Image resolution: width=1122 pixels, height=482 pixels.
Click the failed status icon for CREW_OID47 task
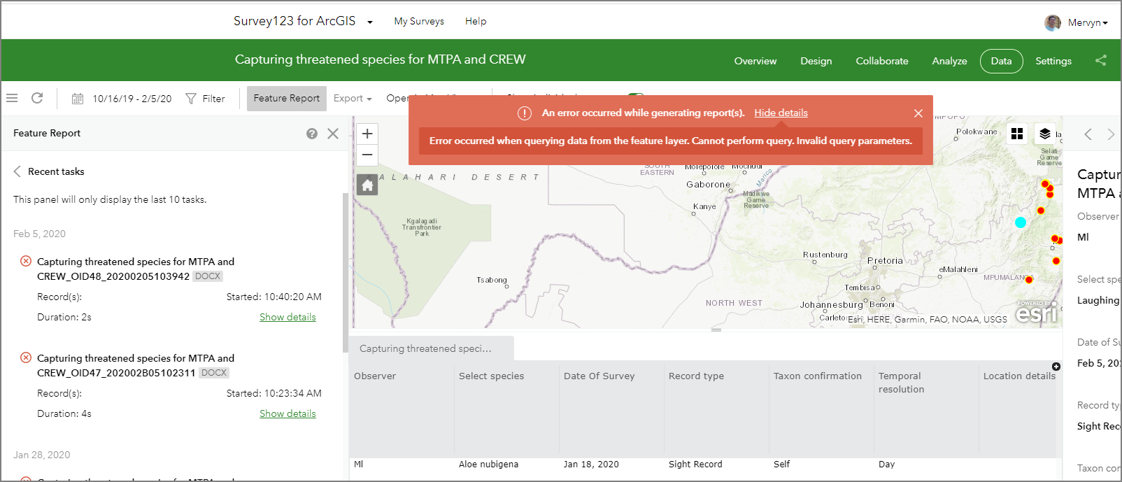pyautogui.click(x=26, y=357)
